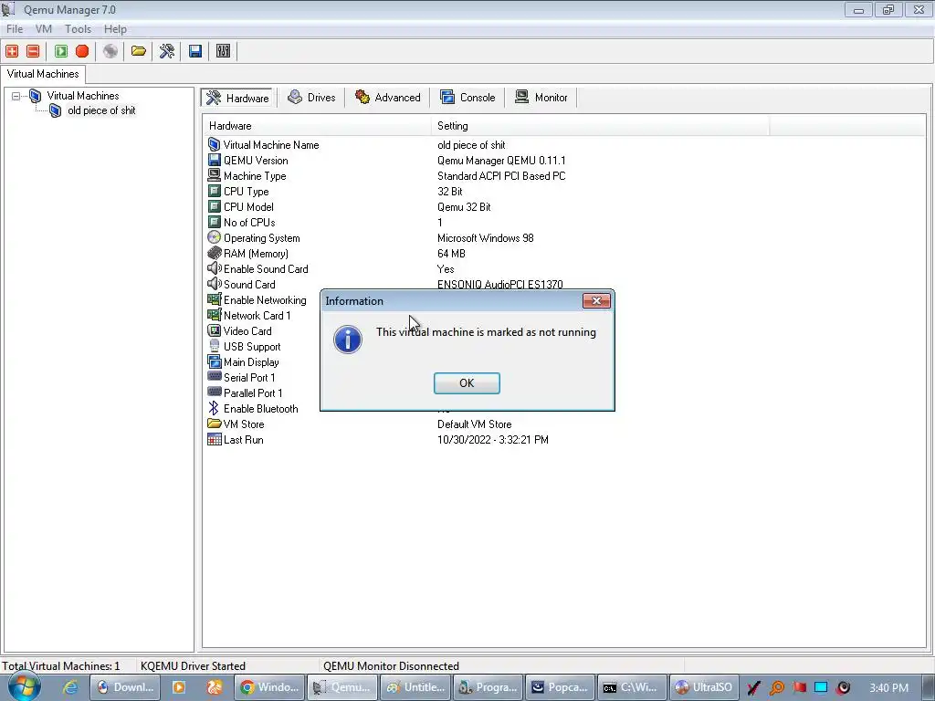Viewport: 935px width, 701px height.
Task: Click the Last Run calendar icon
Action: tap(214, 439)
